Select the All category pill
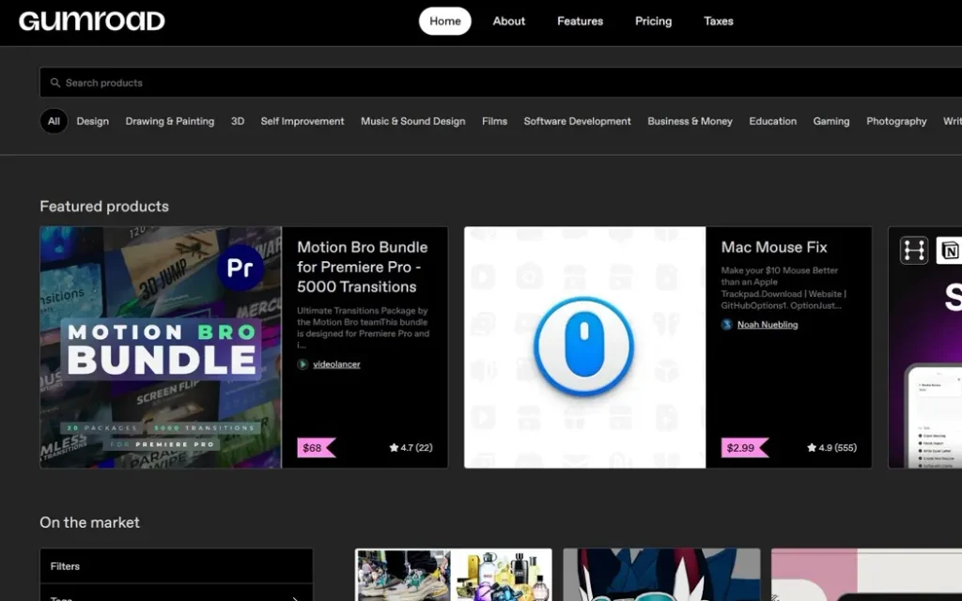 [x=54, y=121]
